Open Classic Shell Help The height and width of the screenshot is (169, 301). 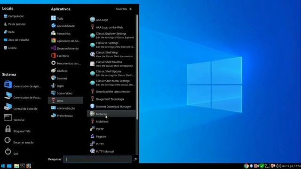[111, 54]
